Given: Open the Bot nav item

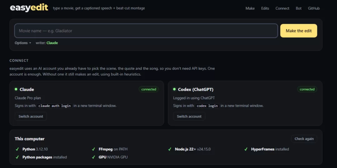Looking at the screenshot, I should 299,8.
